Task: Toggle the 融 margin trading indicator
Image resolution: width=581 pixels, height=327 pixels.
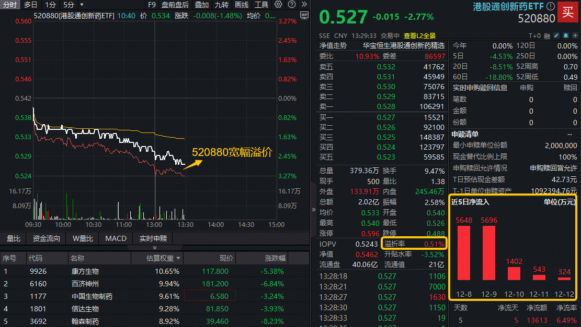Action: [548, 35]
